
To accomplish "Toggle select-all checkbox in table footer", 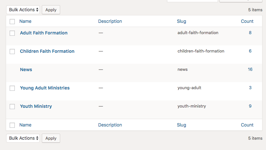I will pos(12,125).
